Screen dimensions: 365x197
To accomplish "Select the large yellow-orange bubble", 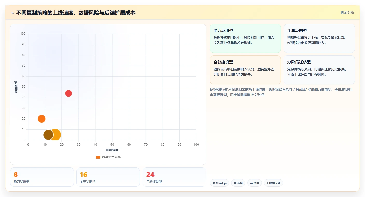I will coord(56,135).
